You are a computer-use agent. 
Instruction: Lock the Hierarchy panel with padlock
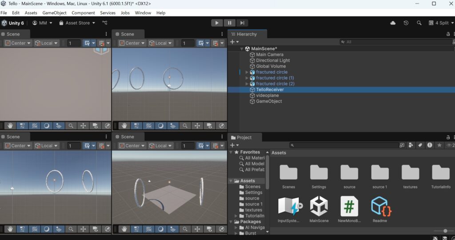448,34
